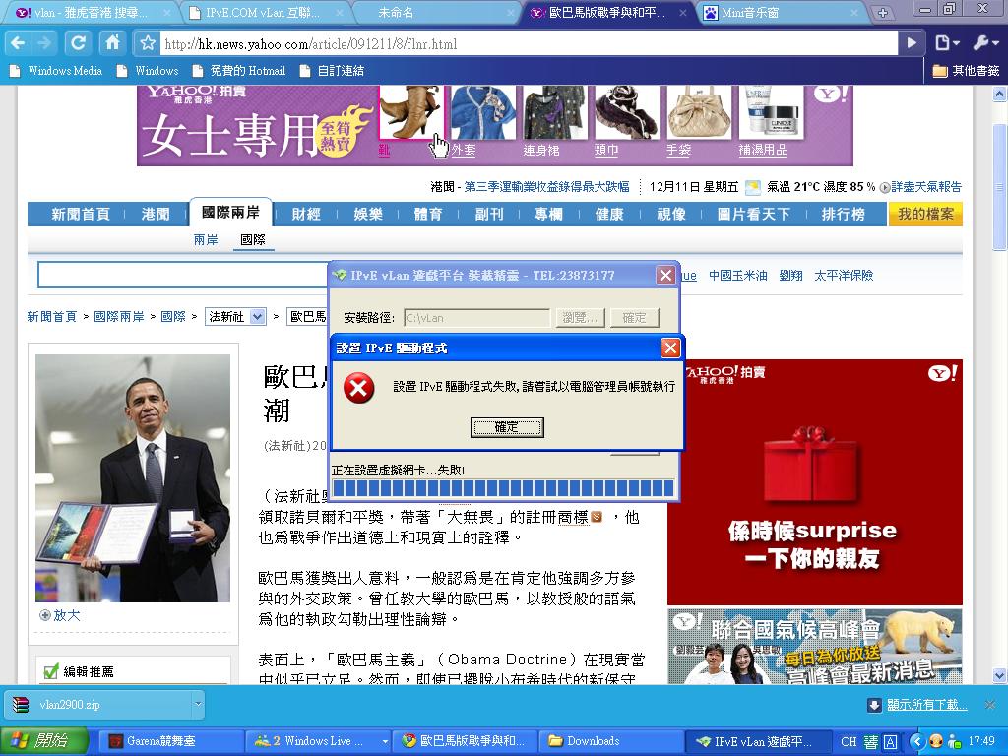The height and width of the screenshot is (756, 1008).
Task: Open the Windows Live taskbar group
Action: point(319,741)
